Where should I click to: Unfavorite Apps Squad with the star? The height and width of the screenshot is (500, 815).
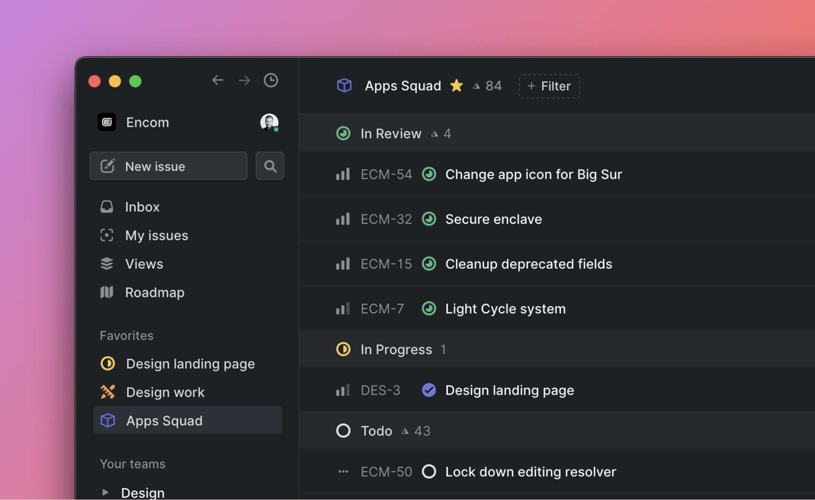[x=457, y=86]
